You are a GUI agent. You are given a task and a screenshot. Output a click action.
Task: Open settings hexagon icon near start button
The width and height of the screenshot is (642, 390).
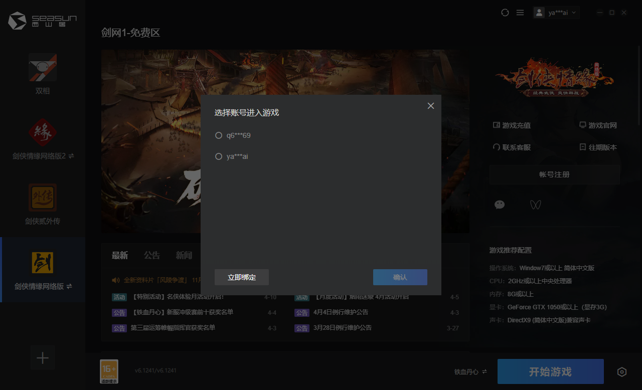coord(622,371)
